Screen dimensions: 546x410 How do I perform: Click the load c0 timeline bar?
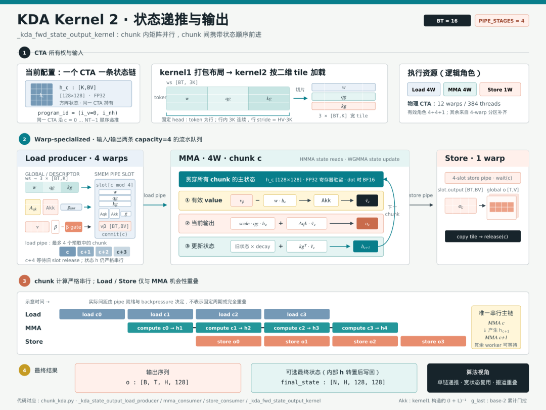point(92,314)
